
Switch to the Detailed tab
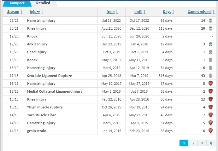pyautogui.click(x=43, y=3)
